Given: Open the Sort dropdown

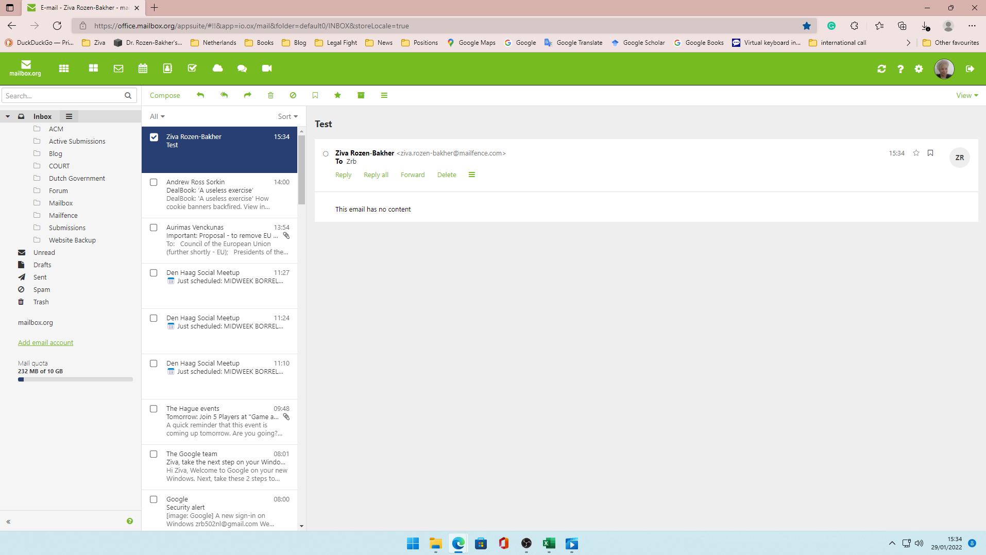Looking at the screenshot, I should tap(287, 116).
